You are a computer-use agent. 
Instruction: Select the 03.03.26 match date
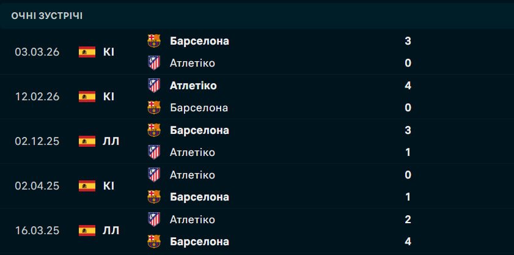pyautogui.click(x=37, y=52)
